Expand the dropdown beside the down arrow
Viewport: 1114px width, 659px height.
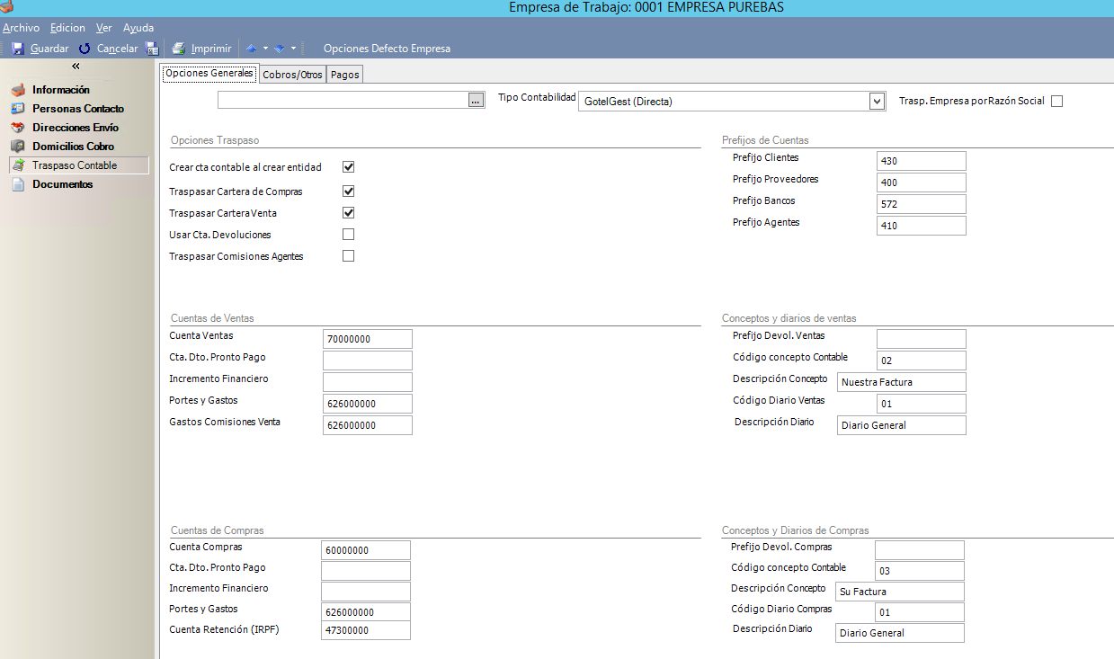(293, 49)
